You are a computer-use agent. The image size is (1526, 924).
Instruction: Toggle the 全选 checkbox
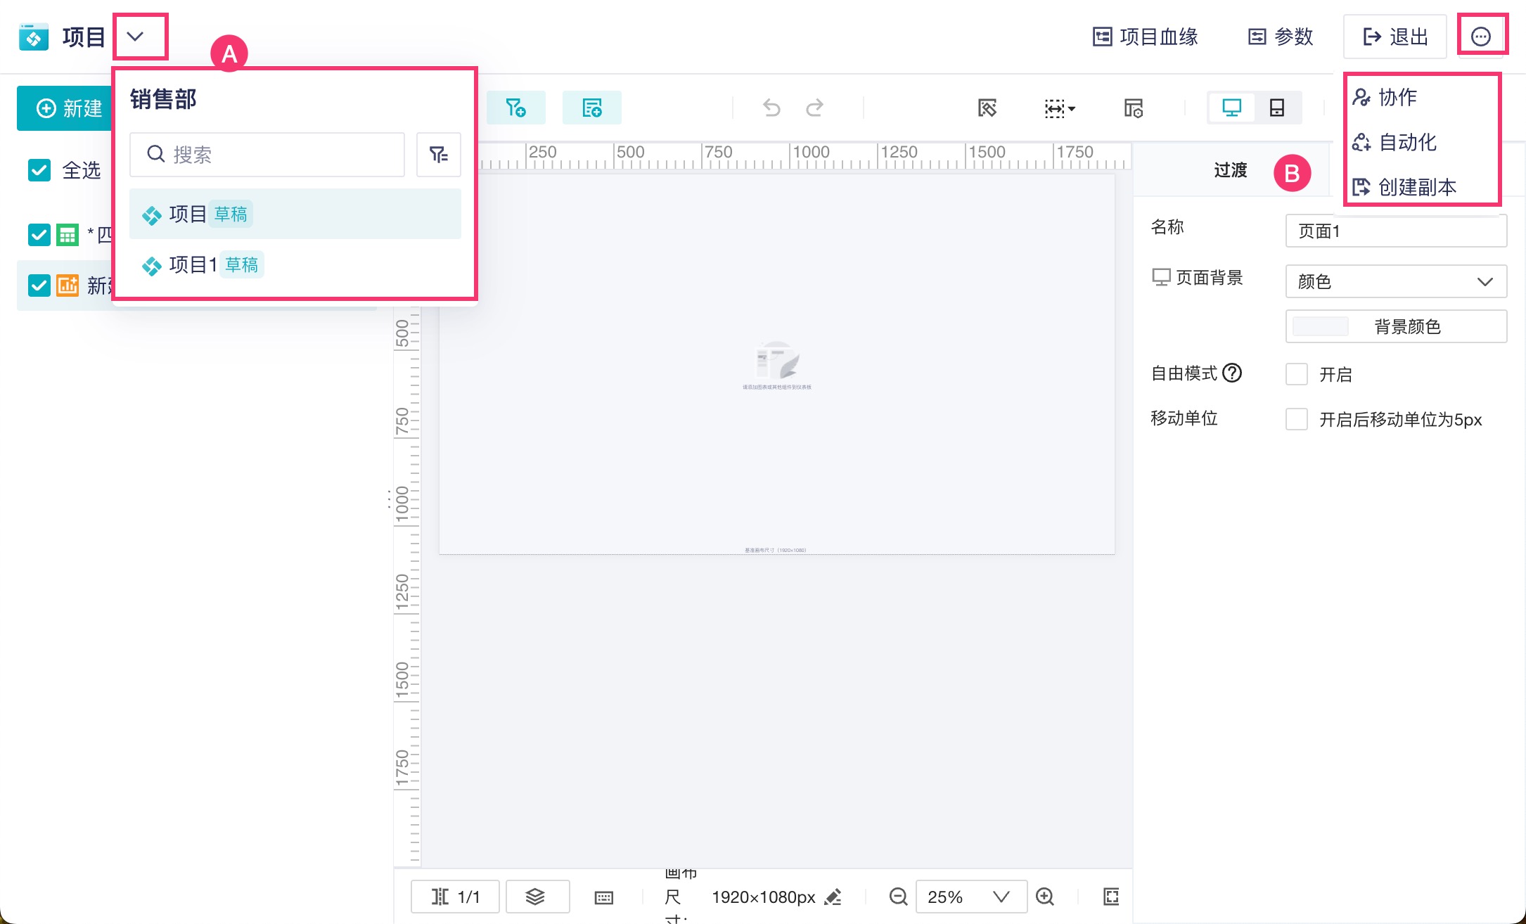(39, 170)
